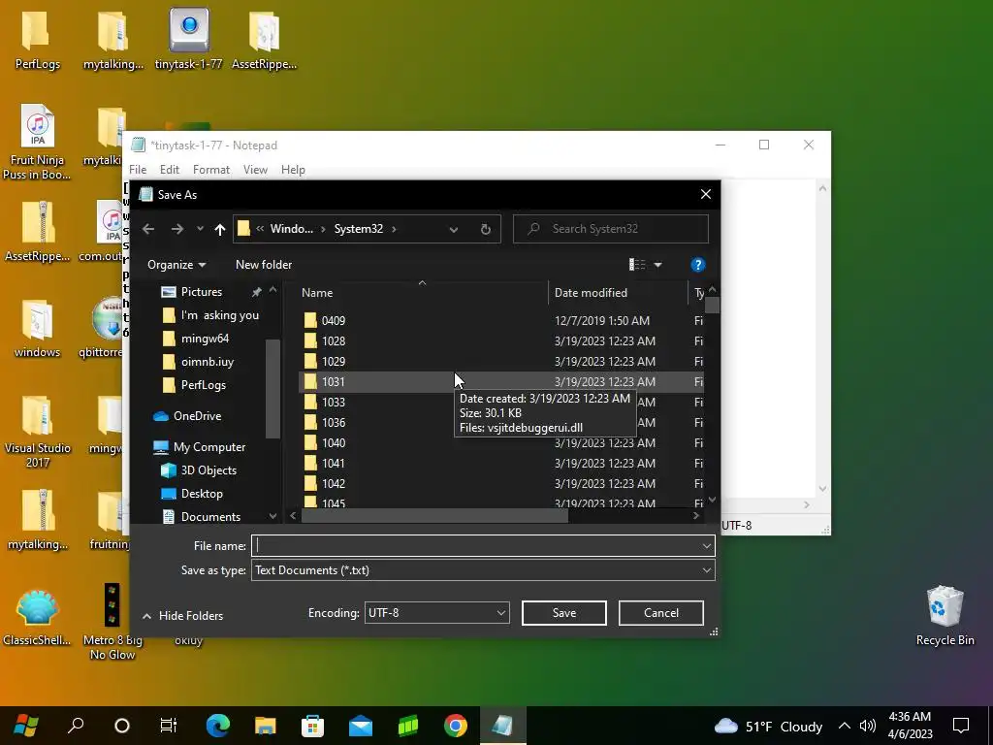Click the Search System32 field

pyautogui.click(x=611, y=229)
